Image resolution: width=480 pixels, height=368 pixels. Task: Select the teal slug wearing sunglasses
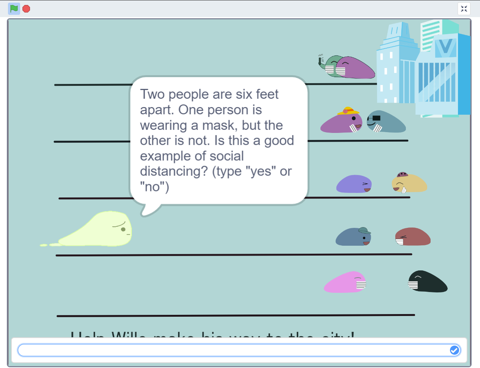(x=386, y=122)
